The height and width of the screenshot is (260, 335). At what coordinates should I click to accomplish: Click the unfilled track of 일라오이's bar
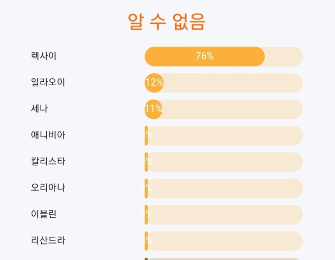[x=232, y=83]
